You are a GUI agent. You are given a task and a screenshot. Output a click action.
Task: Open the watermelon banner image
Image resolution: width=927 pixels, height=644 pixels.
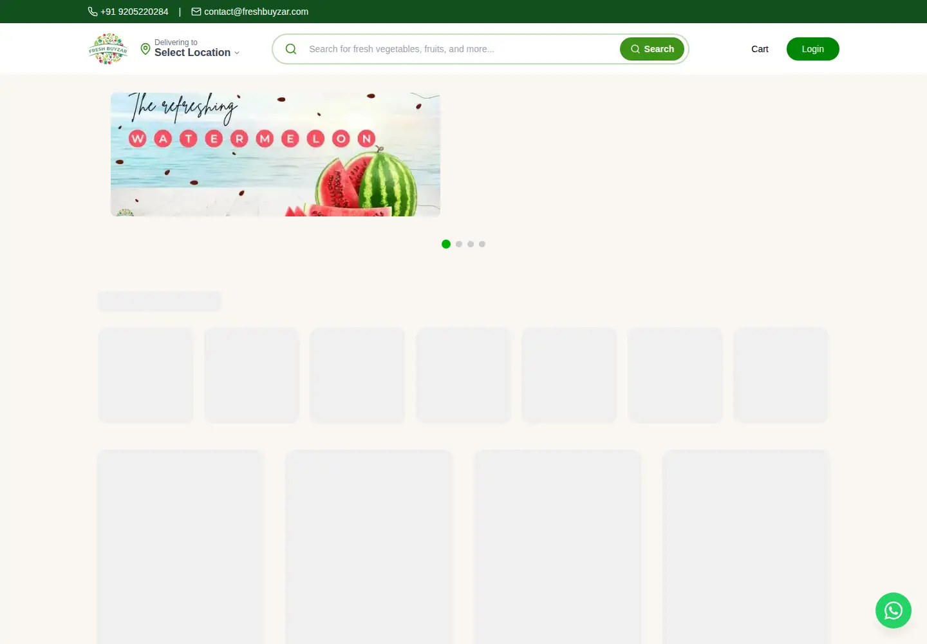(276, 155)
